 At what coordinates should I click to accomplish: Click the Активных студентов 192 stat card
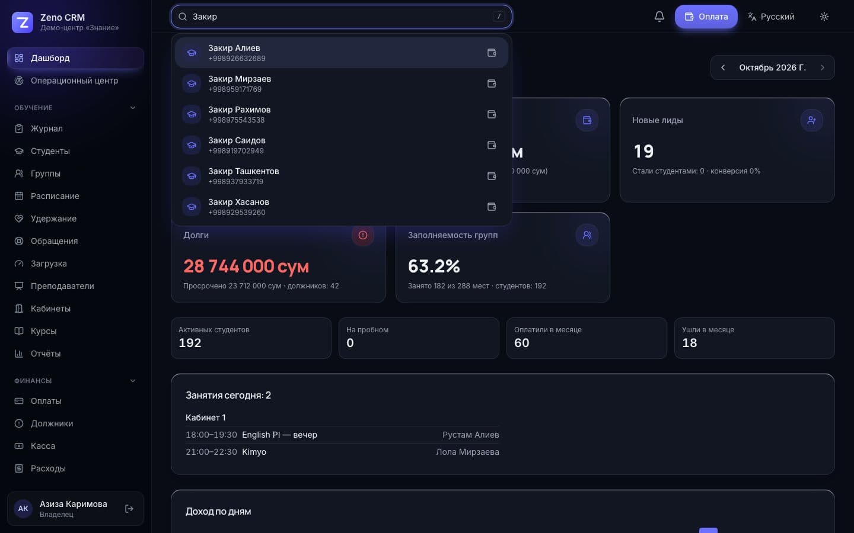251,338
